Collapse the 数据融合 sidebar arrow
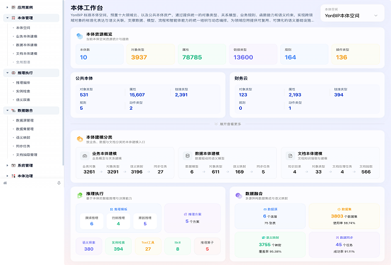 (x=7, y=110)
